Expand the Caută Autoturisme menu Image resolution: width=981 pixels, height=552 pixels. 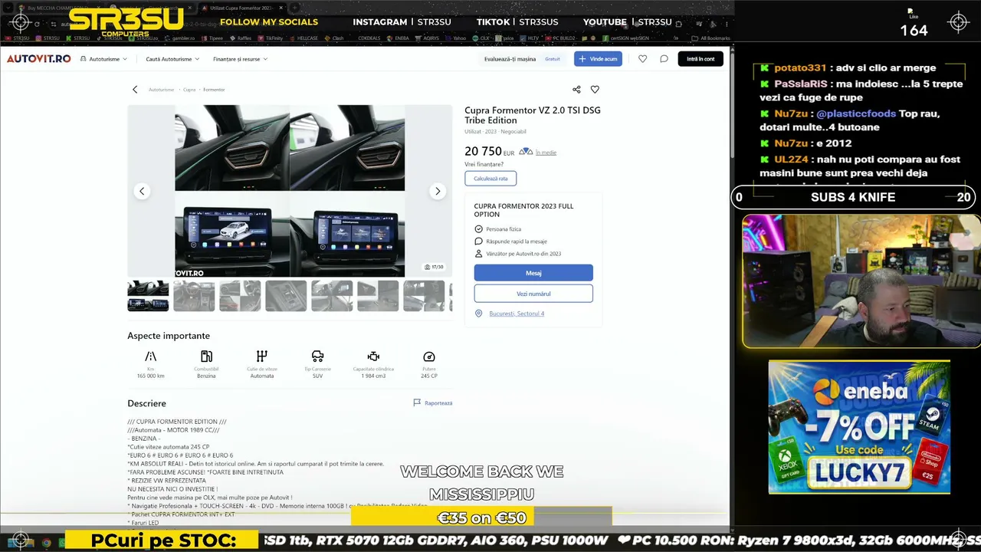pyautogui.click(x=172, y=59)
